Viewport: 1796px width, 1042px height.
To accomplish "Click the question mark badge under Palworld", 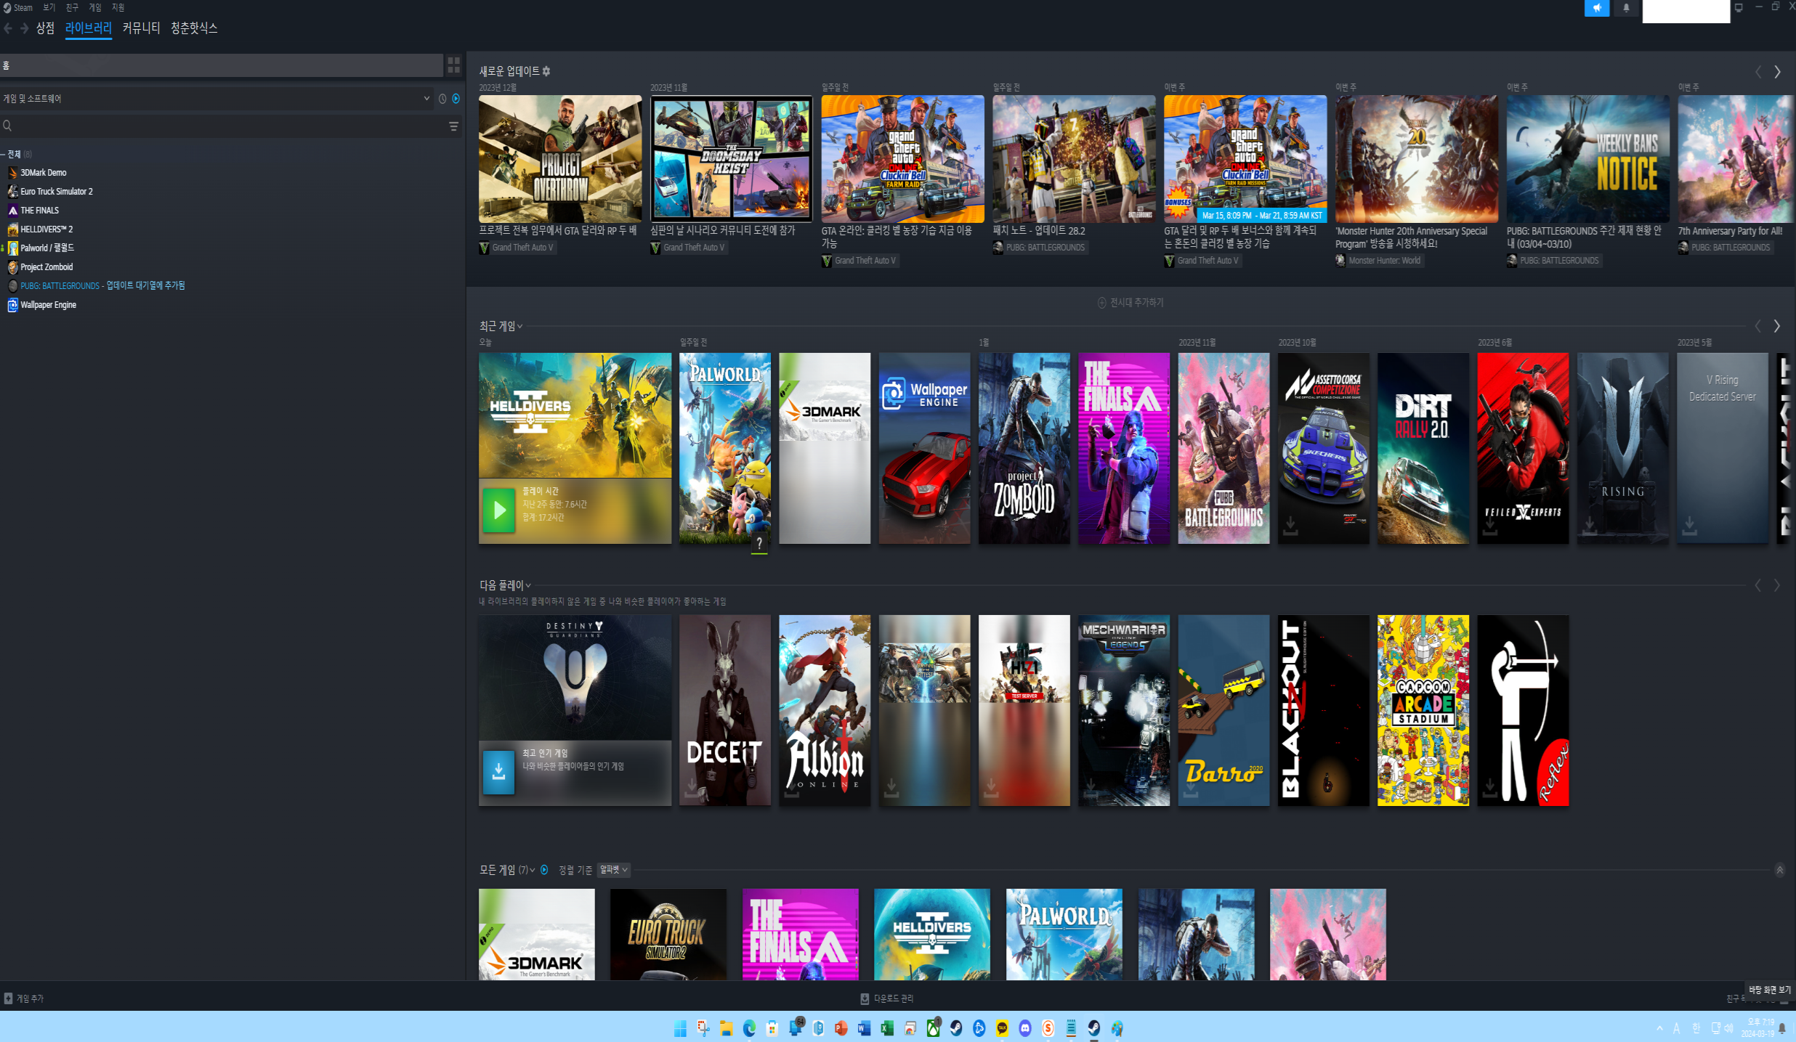I will pyautogui.click(x=759, y=543).
